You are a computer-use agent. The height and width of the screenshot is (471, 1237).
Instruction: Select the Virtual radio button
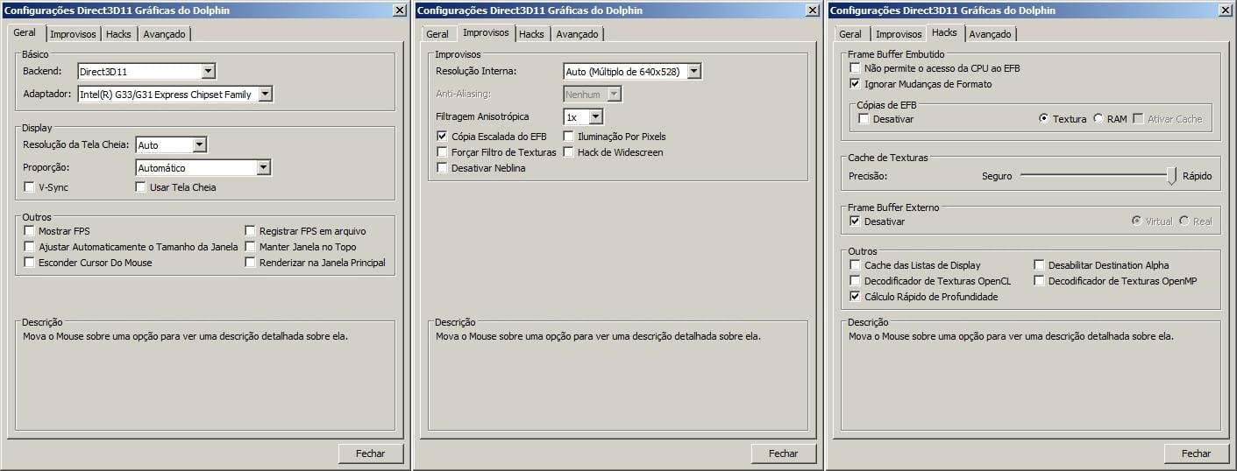click(x=1137, y=221)
